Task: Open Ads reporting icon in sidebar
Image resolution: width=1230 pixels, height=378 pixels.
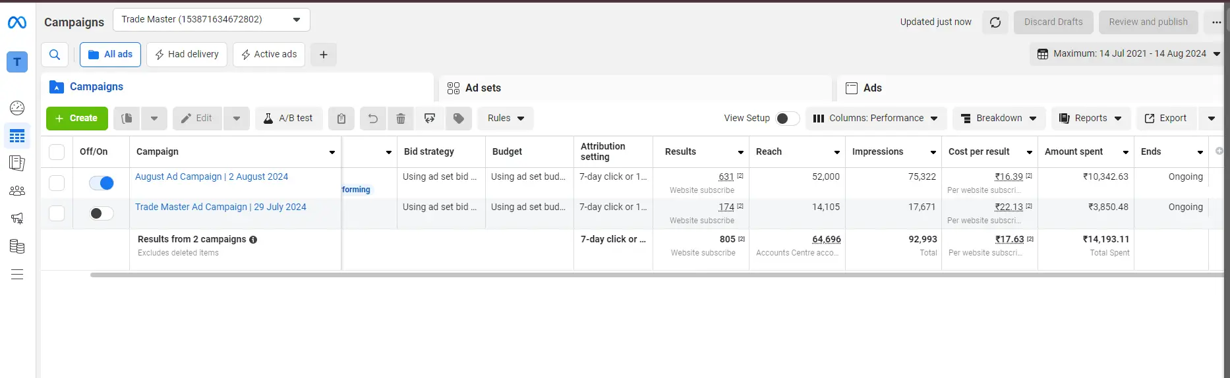Action: pyautogui.click(x=17, y=163)
